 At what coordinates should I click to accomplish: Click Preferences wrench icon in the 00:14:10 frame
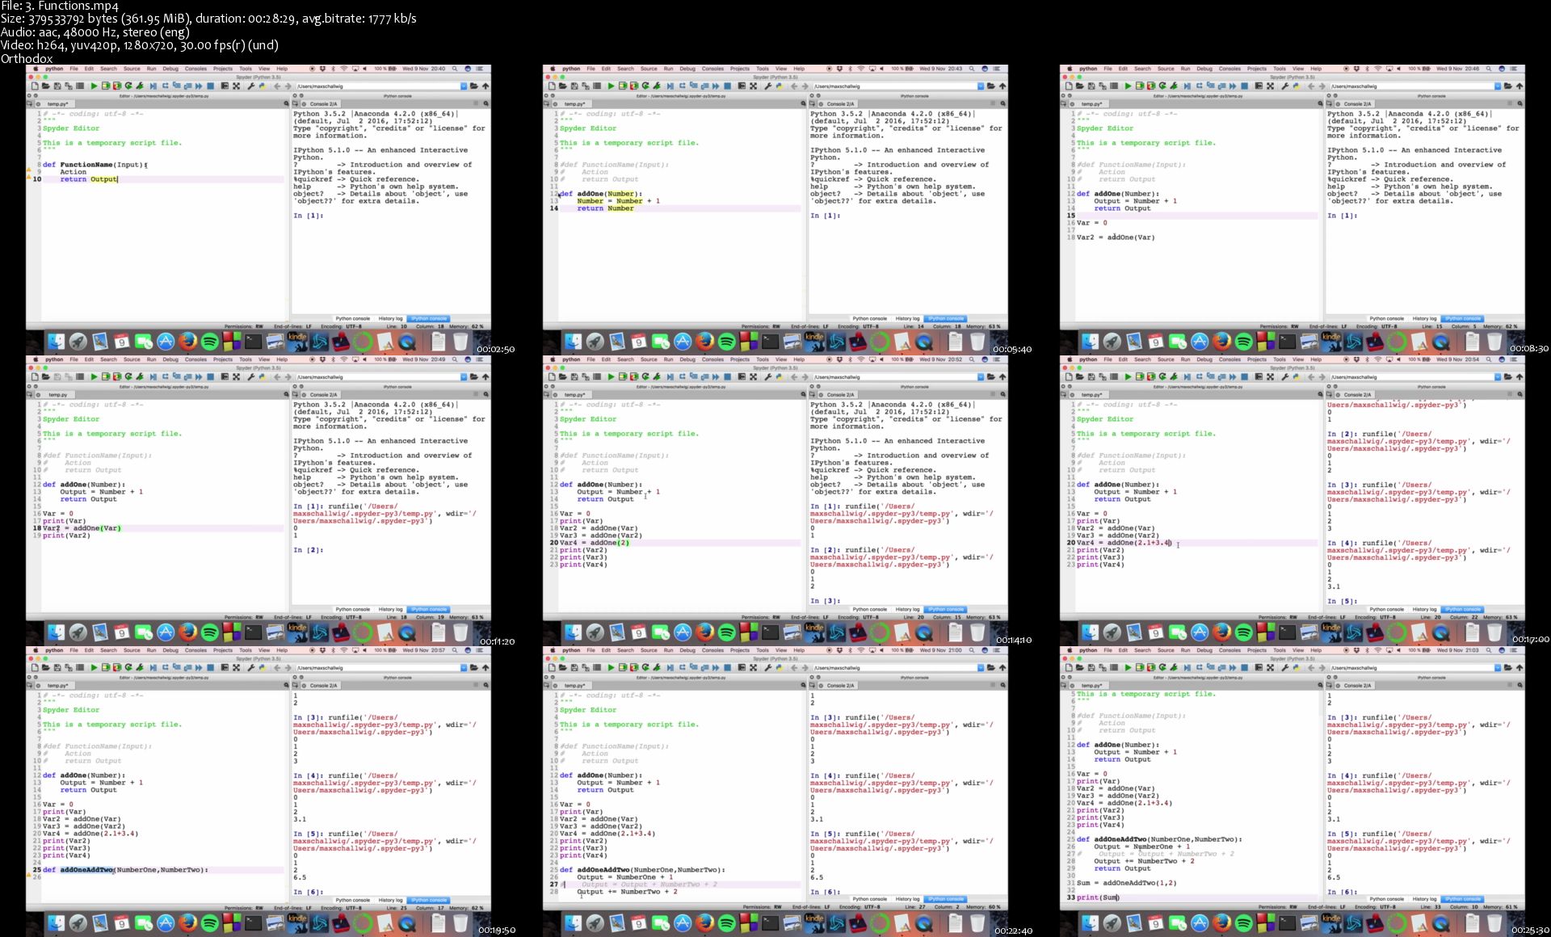pos(768,376)
